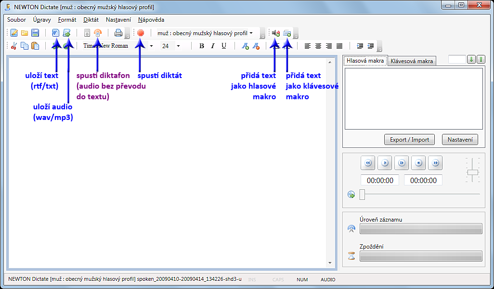Print the document with the printer icon
The image size is (494, 289).
coord(118,33)
